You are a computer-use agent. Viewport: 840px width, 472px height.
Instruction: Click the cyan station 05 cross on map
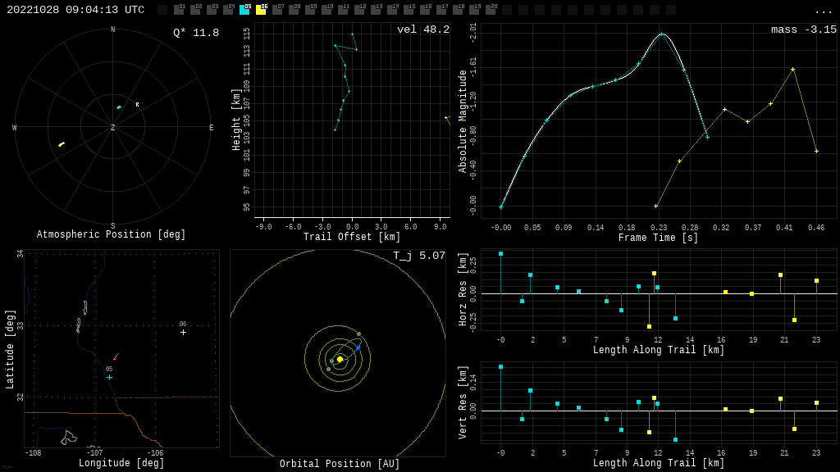[x=109, y=377]
